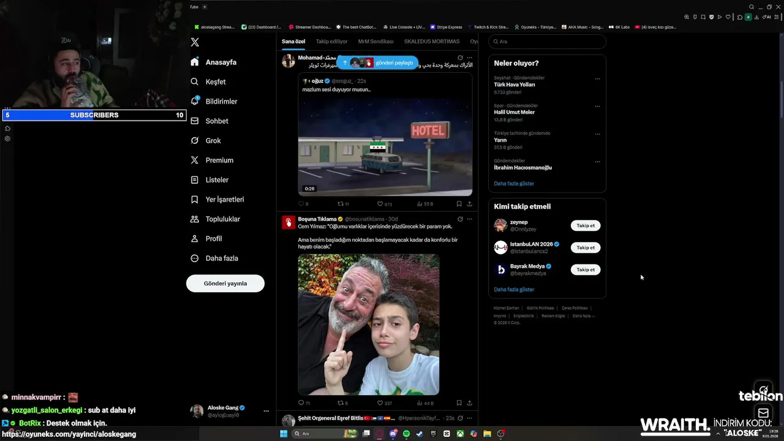Viewport: 784px width, 441px height.
Task: Click the X logo in sidebar
Action: click(x=195, y=42)
